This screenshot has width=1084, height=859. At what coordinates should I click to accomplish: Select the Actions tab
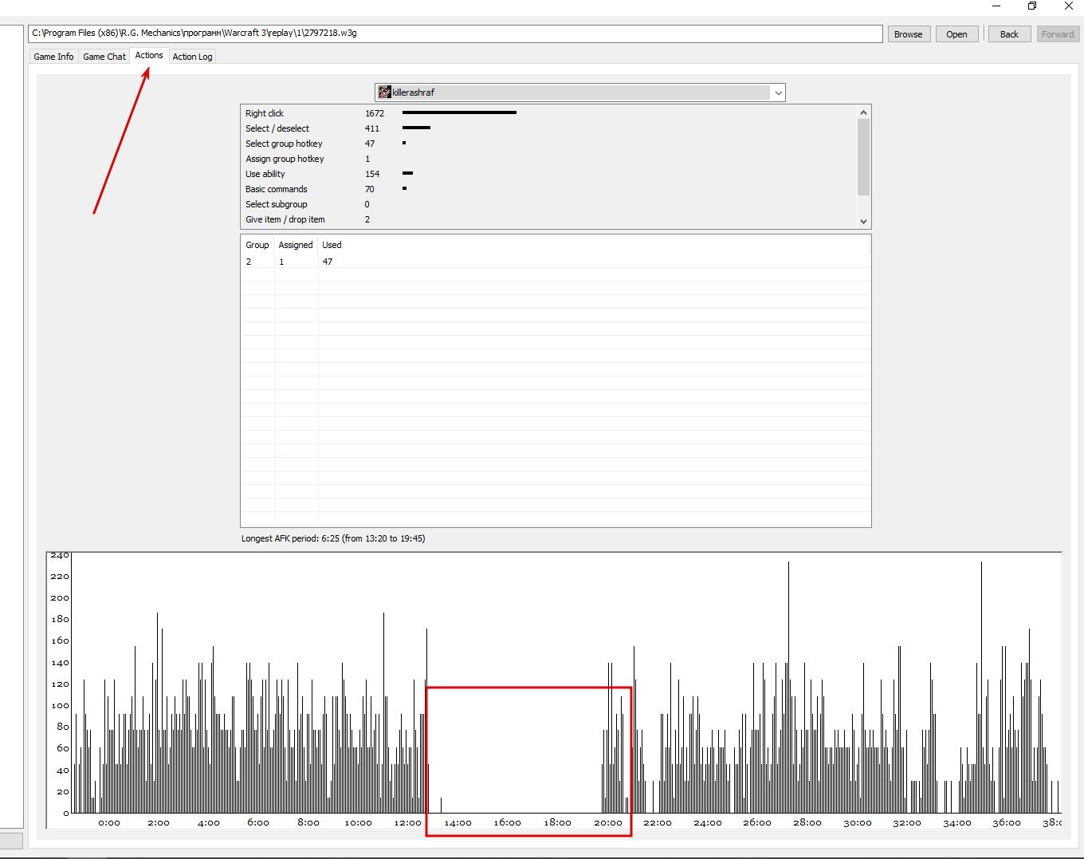pos(149,55)
